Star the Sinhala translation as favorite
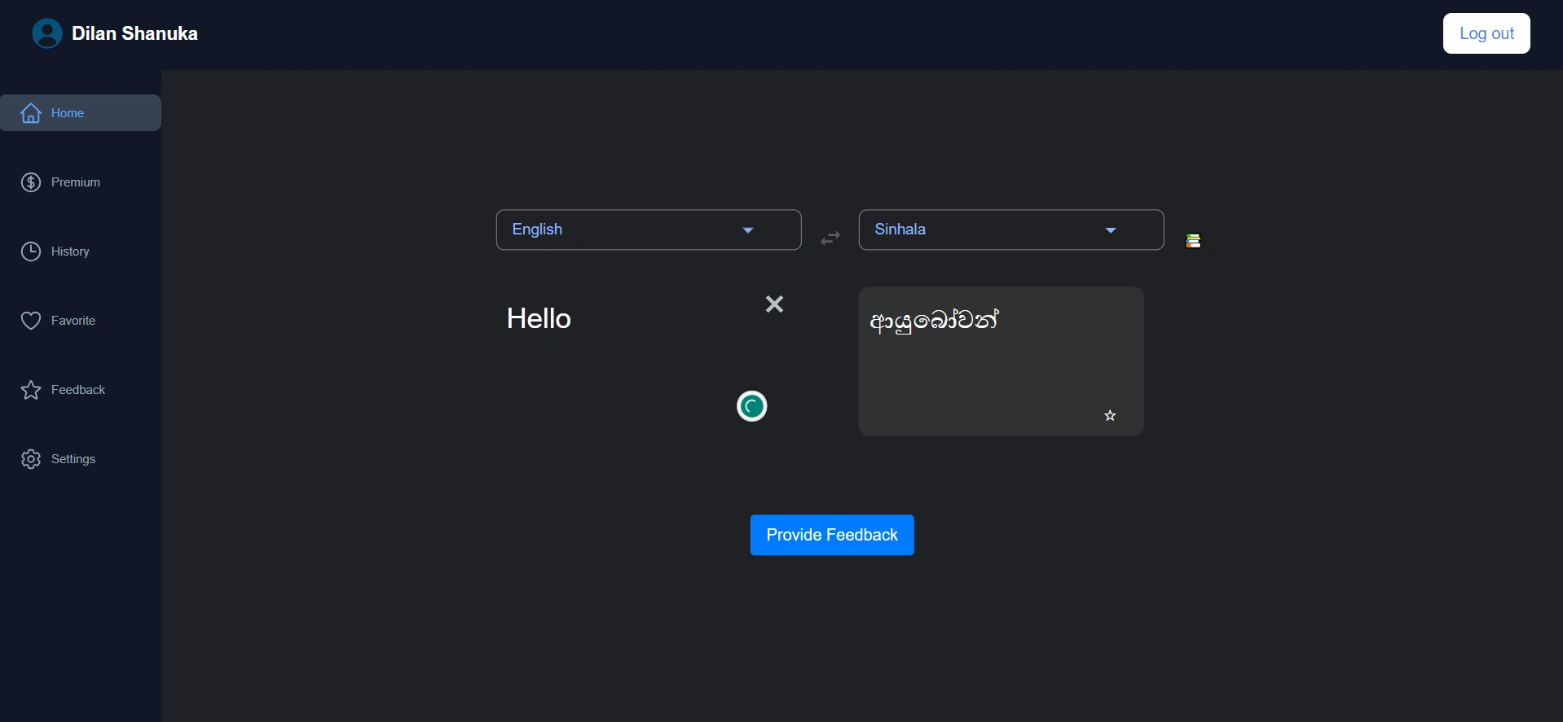Screen dimensions: 1563x722 1109,416
